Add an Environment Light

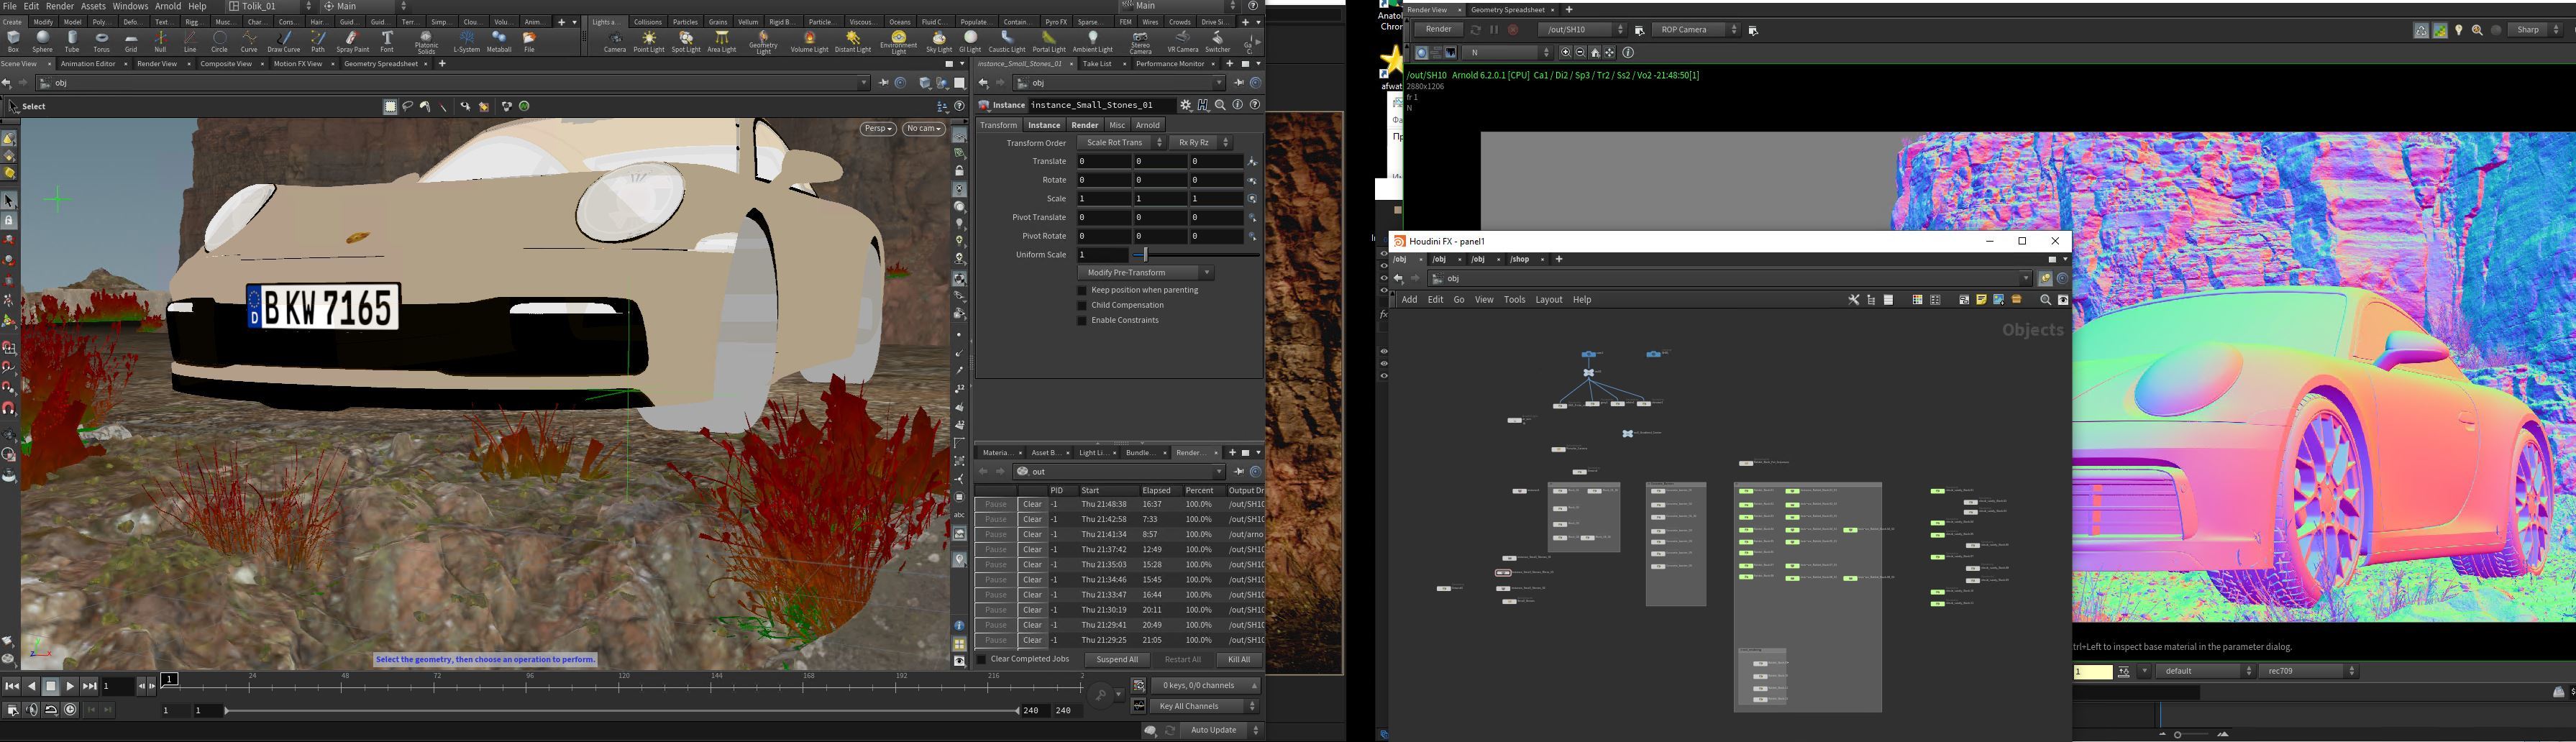[x=898, y=41]
